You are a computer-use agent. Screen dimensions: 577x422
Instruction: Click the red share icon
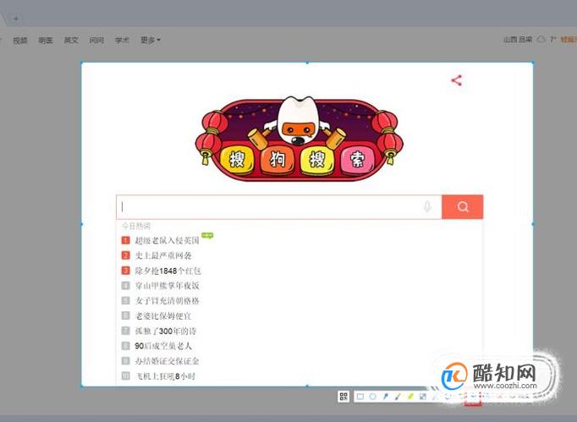tap(456, 80)
